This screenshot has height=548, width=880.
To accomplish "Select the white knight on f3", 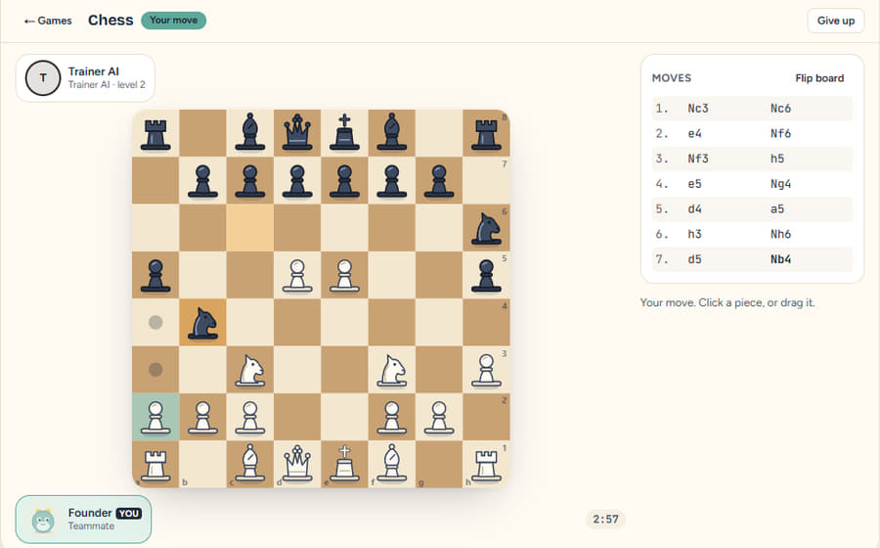I will click(x=392, y=370).
